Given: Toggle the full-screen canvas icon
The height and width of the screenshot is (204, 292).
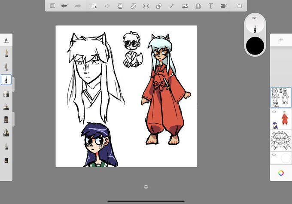Looking at the screenshot, I should [x=239, y=6].
